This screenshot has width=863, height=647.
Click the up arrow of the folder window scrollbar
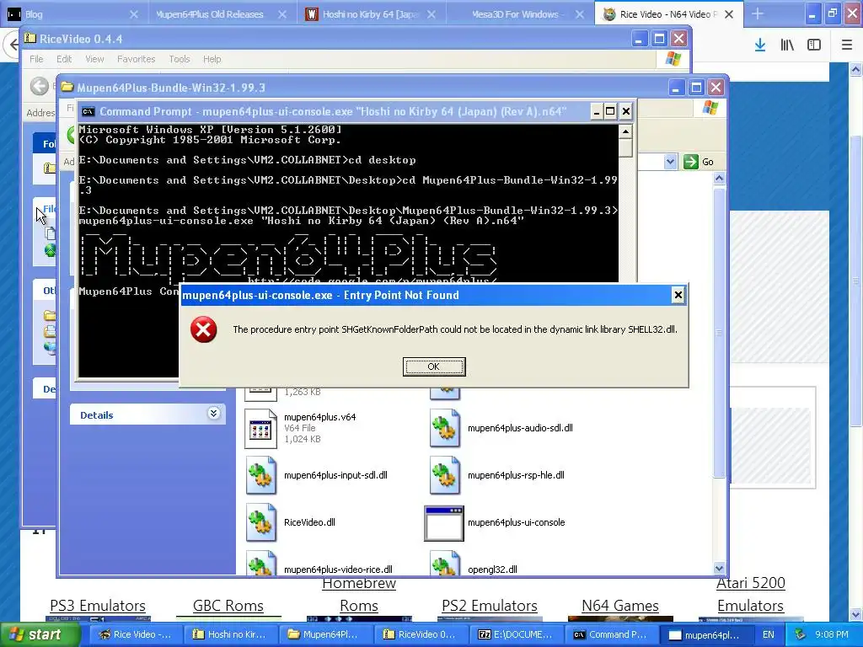tap(719, 179)
